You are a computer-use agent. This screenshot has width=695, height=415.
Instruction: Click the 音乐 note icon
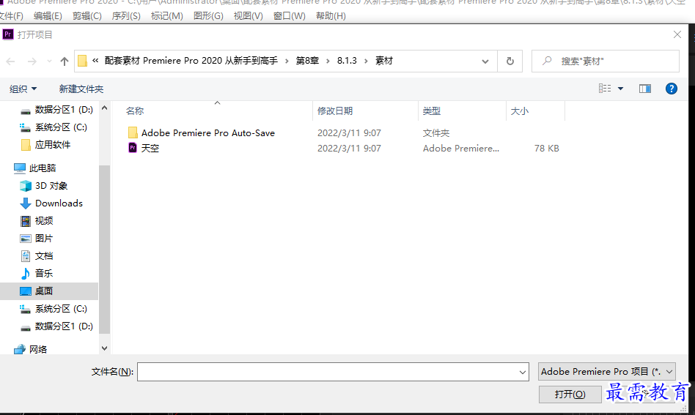point(26,274)
